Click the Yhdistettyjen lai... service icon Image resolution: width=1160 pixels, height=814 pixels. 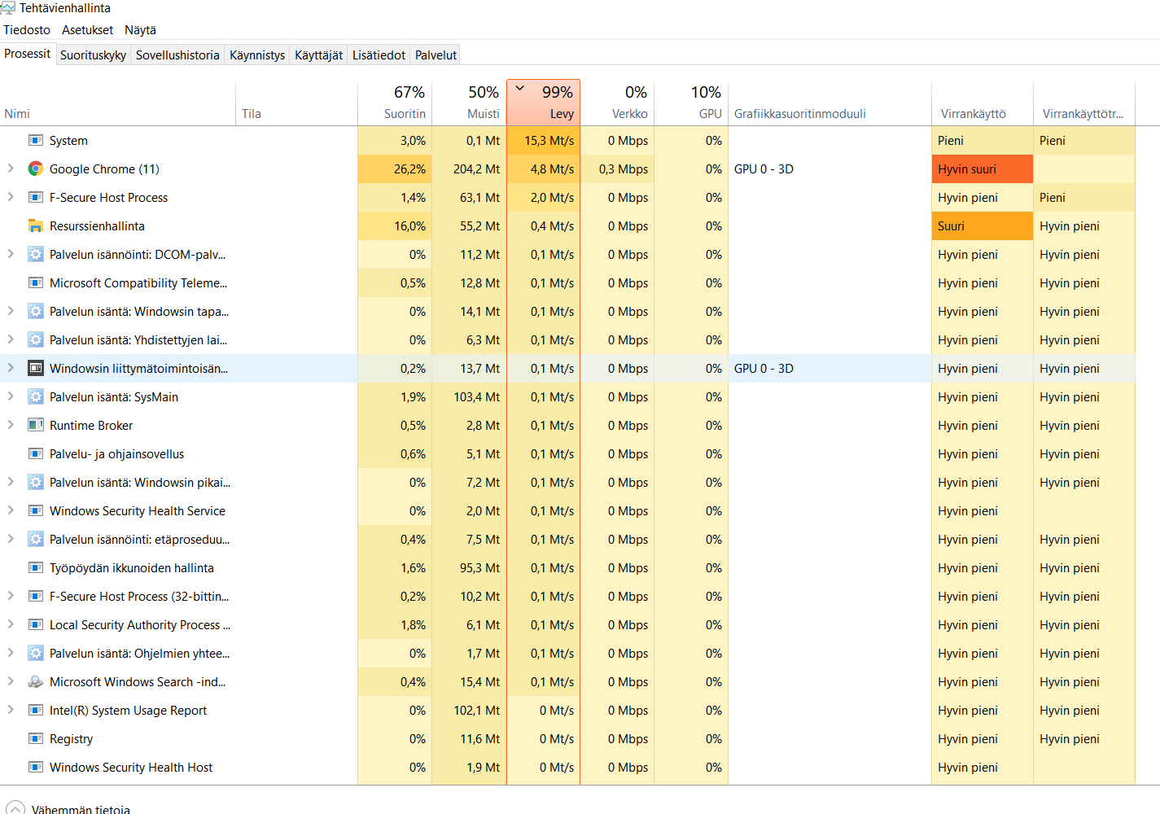[36, 340]
